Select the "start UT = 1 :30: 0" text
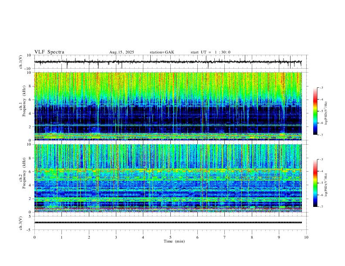Viewport: 345px width, 266px height. tap(210, 52)
